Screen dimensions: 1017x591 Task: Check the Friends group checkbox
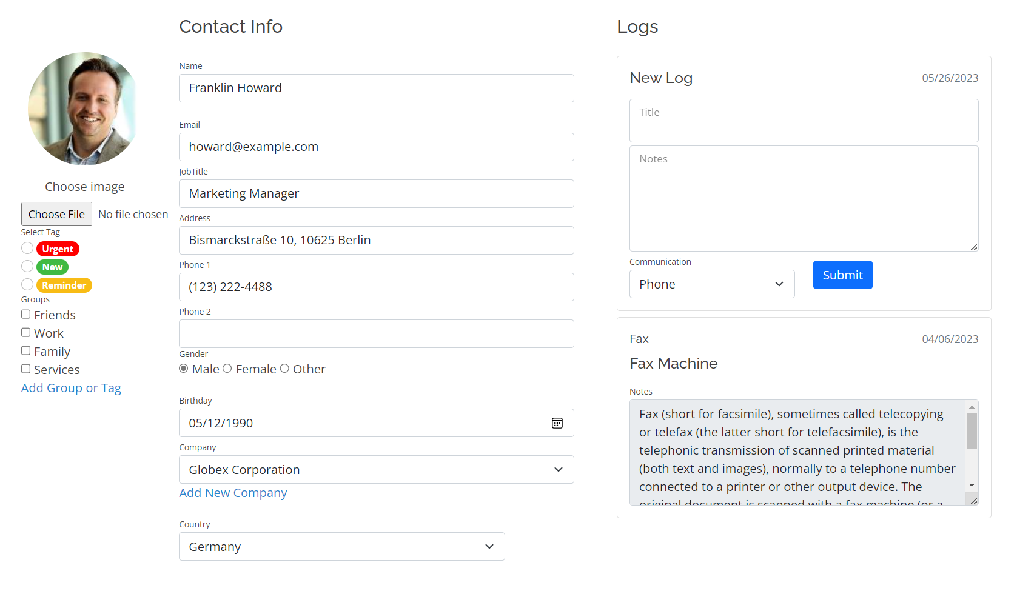[x=25, y=314]
